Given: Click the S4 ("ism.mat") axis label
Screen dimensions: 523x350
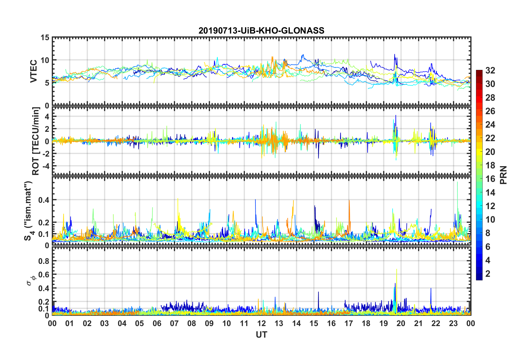Looking at the screenshot, I should (28, 211).
